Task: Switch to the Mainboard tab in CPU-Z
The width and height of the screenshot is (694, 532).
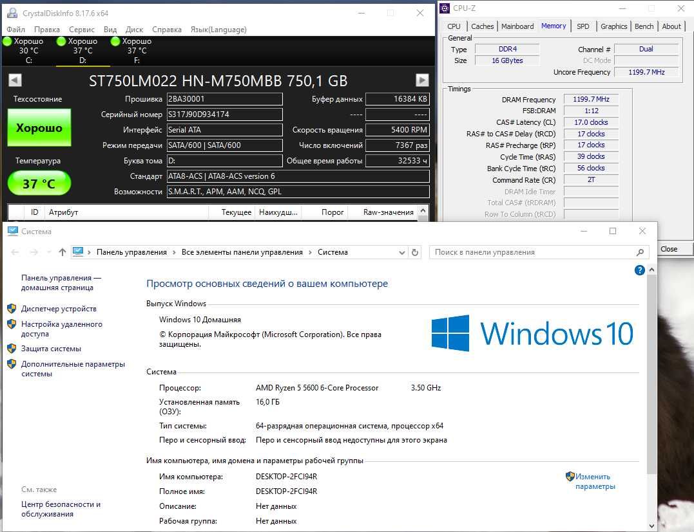Action: [x=517, y=26]
